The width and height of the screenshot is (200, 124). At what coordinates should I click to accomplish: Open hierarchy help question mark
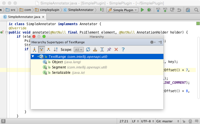(x=123, y=49)
